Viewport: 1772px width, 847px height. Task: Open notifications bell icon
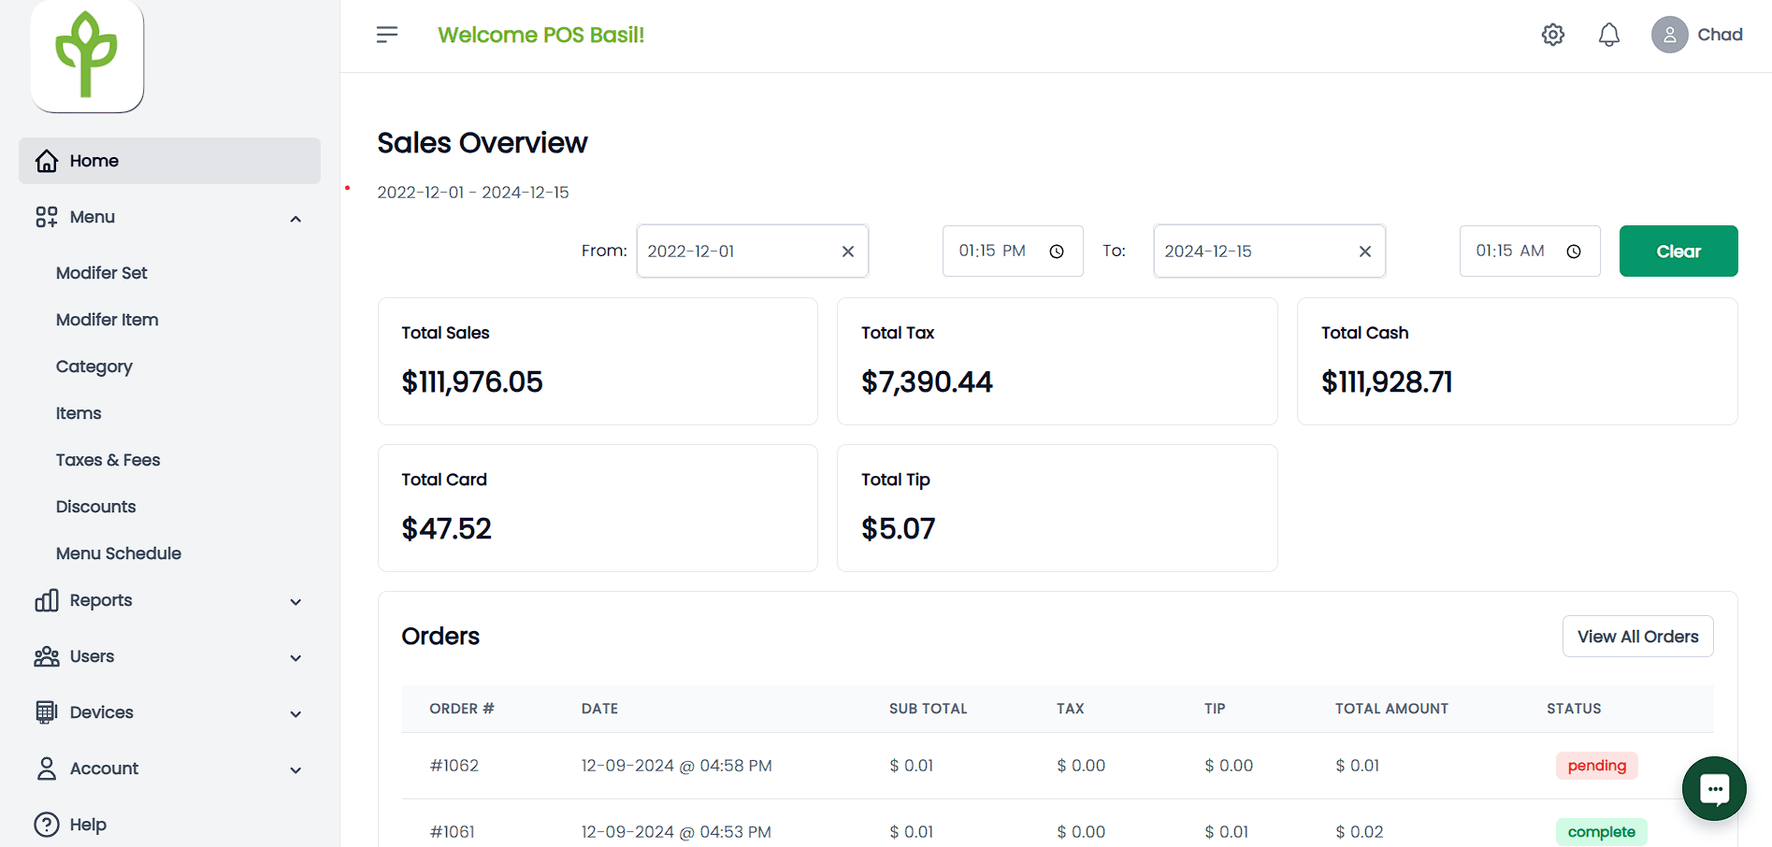(1608, 35)
